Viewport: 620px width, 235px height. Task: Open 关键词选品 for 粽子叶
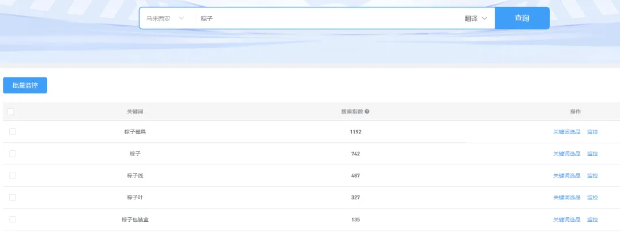coord(567,197)
